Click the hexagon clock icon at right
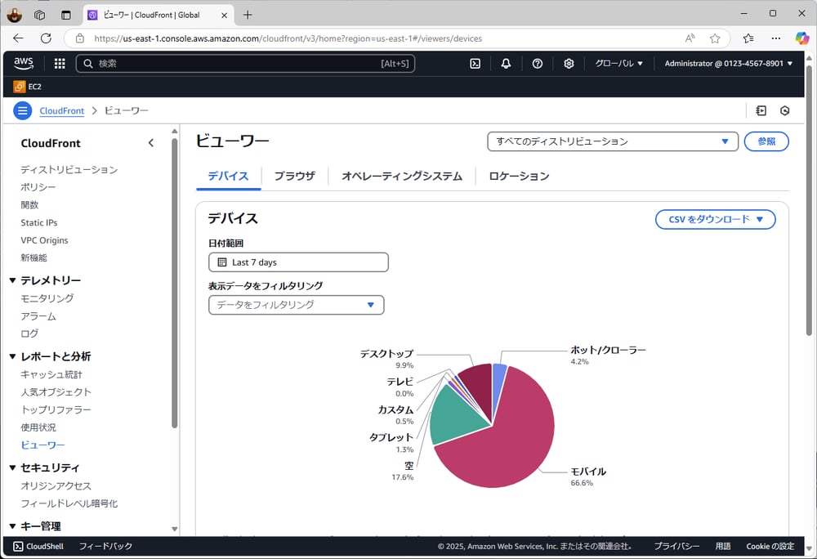The image size is (817, 559). pyautogui.click(x=784, y=110)
